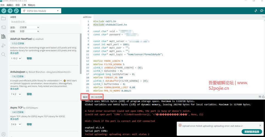Screen dimensions: 265x137
Task: Switch to the 串口监视器 tab
Action: pos(97,97)
